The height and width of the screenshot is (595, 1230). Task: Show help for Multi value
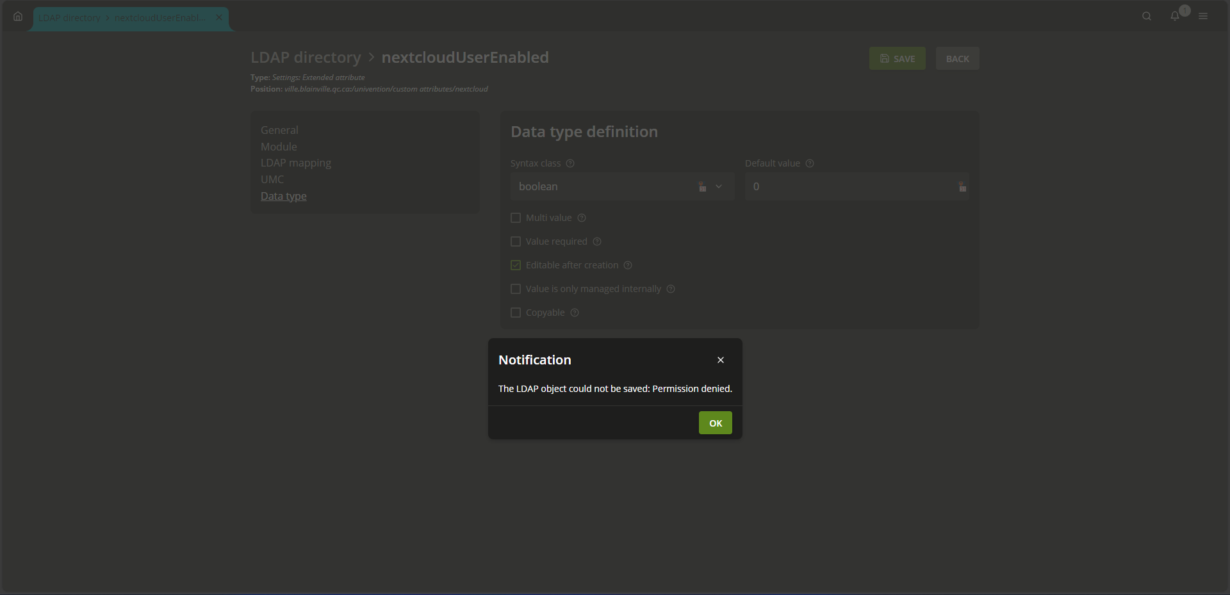[x=582, y=218]
